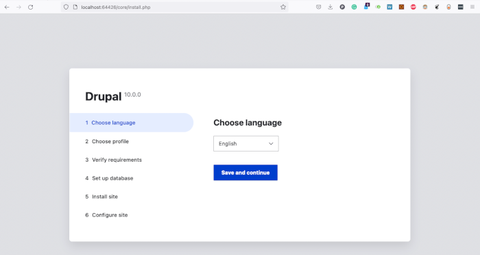Go back to the previous page
Screen dimensions: 480x255
pyautogui.click(x=7, y=7)
